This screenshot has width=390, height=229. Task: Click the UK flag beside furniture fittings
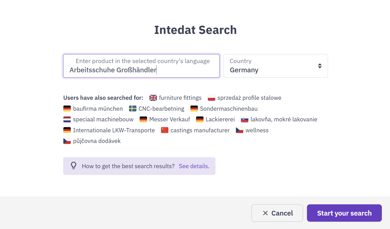pyautogui.click(x=153, y=98)
